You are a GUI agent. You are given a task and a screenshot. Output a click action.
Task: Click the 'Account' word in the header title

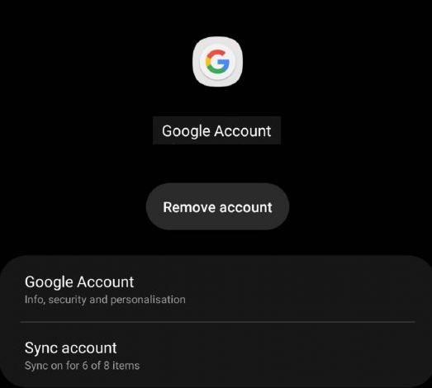tap(243, 130)
